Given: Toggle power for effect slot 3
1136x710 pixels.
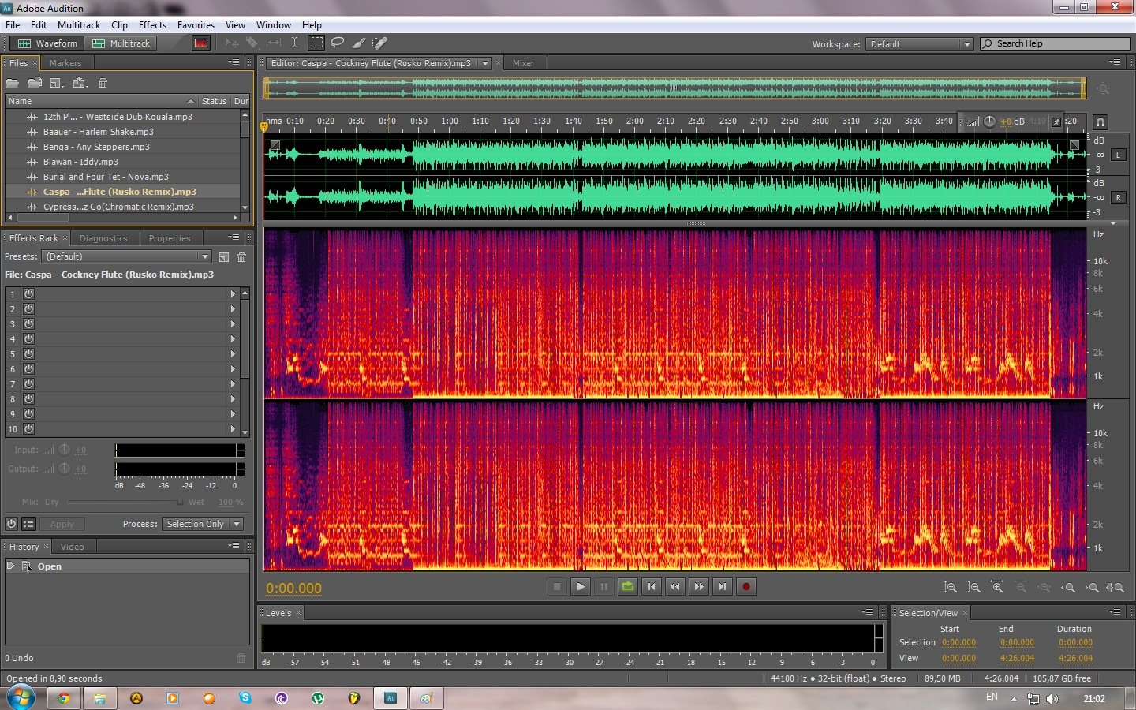Looking at the screenshot, I should pyautogui.click(x=29, y=323).
